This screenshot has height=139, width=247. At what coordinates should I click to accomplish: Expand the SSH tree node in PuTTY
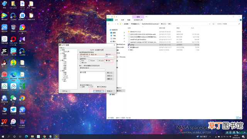[x=63, y=80]
